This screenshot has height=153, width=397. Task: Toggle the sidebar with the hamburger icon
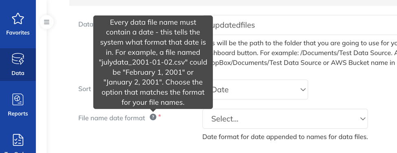click(46, 22)
